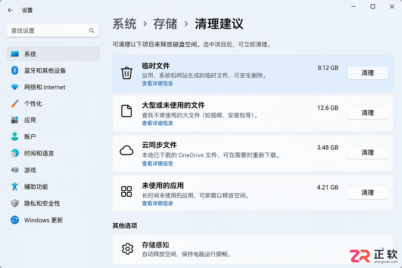Select the 12.6 GB size value

(328, 108)
